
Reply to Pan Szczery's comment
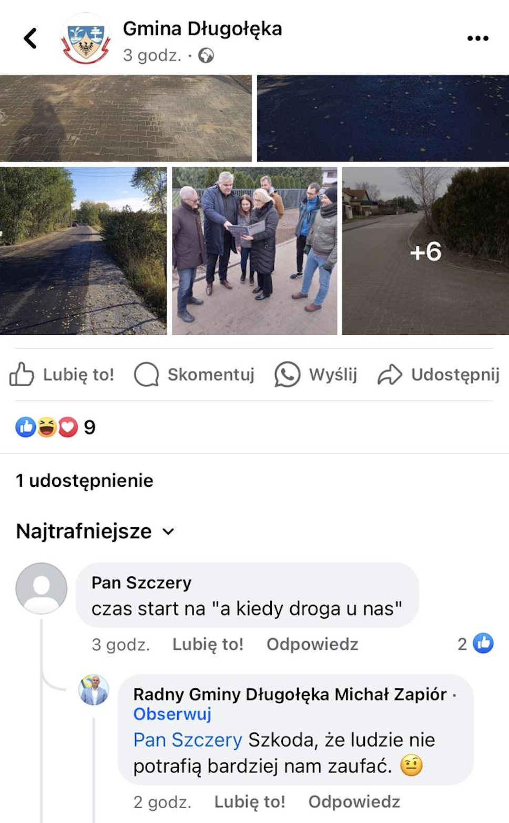[x=312, y=644]
